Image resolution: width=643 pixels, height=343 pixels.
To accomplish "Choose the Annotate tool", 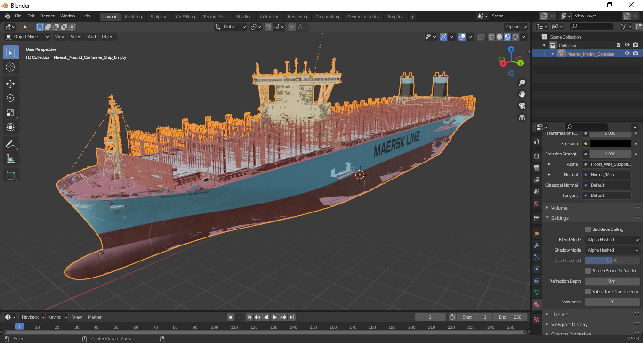I will (x=10, y=144).
